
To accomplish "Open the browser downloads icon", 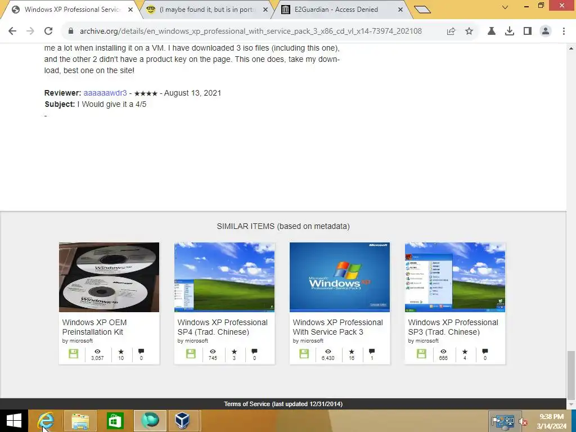I will (x=510, y=31).
